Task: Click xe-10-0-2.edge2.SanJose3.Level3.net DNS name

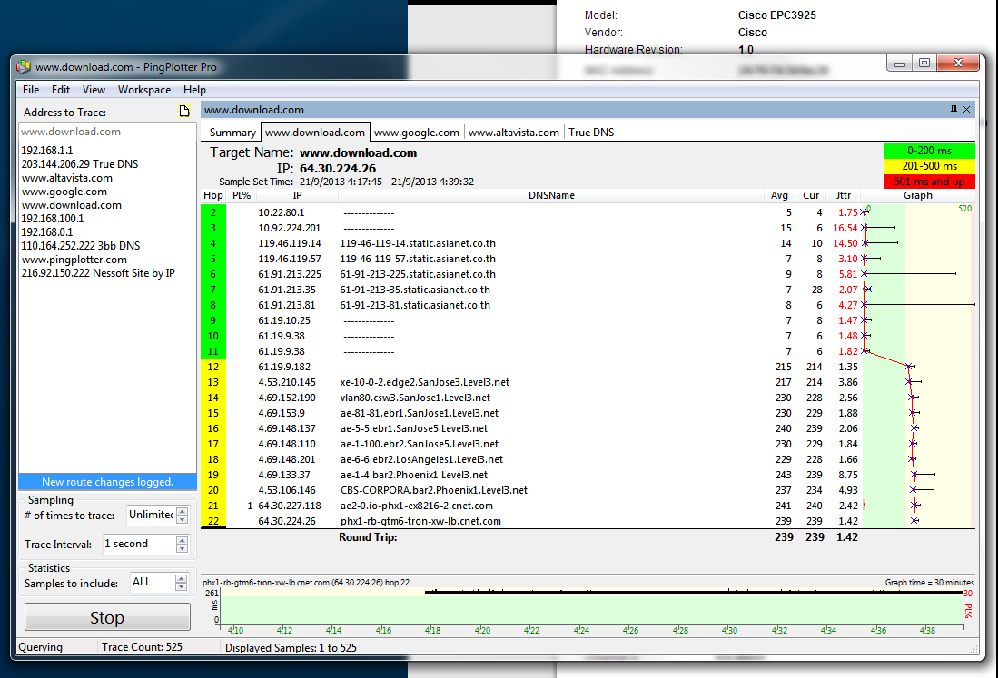Action: tap(424, 382)
